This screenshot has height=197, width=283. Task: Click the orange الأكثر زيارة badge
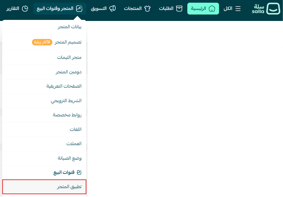point(42,42)
